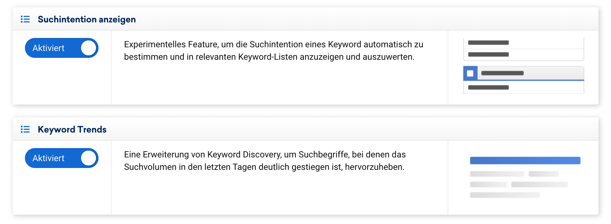Click the blue checkbox in the Suchintention preview
This screenshot has height=224, width=611.
[470, 73]
